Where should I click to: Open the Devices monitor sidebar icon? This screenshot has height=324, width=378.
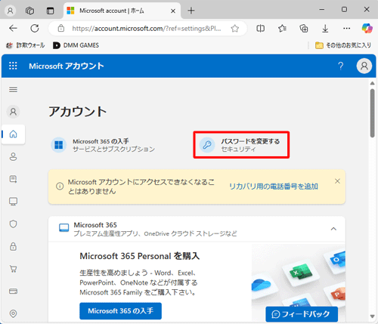pyautogui.click(x=13, y=202)
